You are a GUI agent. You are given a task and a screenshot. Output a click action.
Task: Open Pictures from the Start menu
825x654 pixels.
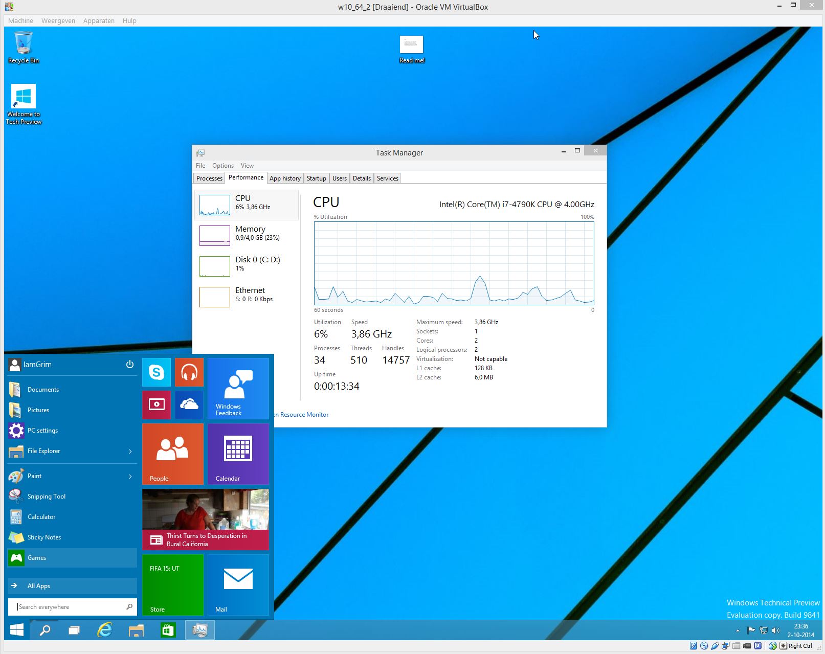click(x=72, y=410)
